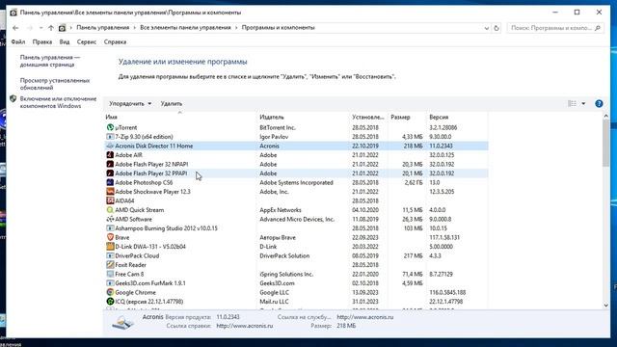Open Панель управления домашняя страница link

click(x=50, y=61)
